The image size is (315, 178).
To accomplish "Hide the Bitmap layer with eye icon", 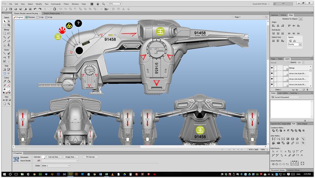I will pos(272,67).
